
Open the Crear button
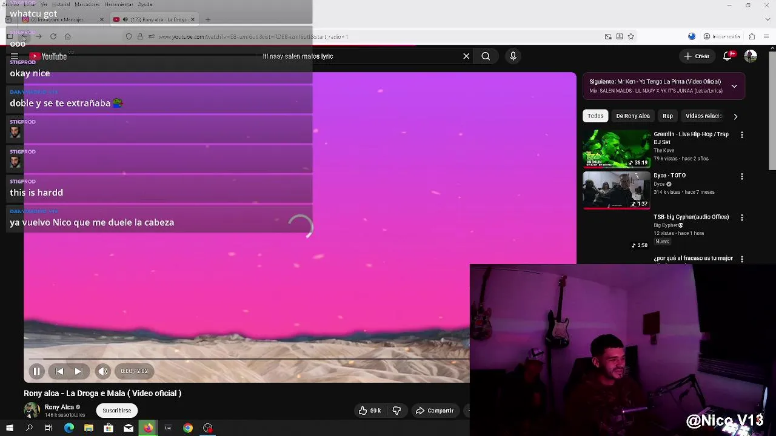click(x=697, y=56)
